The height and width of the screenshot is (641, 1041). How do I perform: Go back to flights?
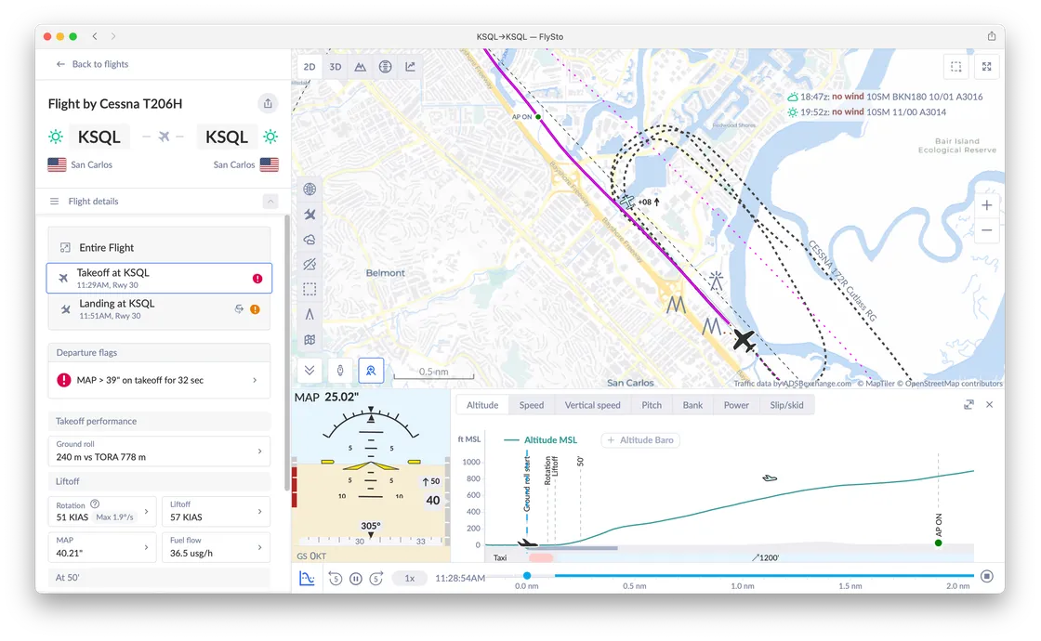coord(92,64)
